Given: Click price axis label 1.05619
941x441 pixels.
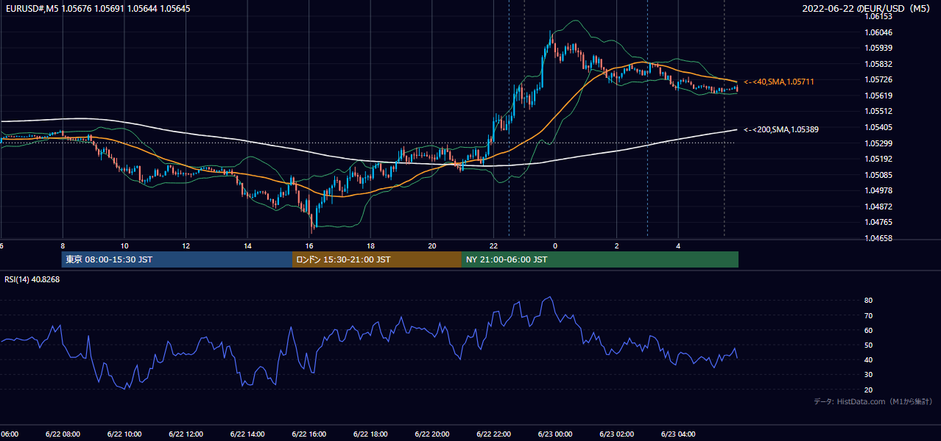Looking at the screenshot, I should [x=878, y=96].
